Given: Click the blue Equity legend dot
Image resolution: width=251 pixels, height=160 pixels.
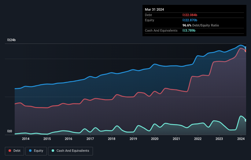Looking at the screenshot, I should pos(30,151).
